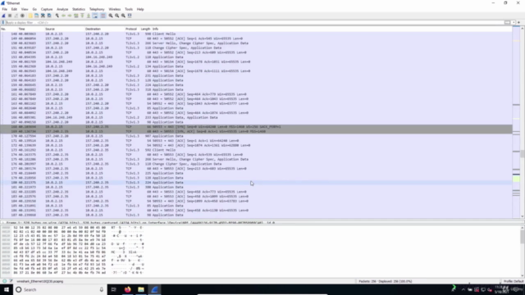This screenshot has width=525, height=295.
Task: Go to a specified packet
Action: tap(76, 16)
